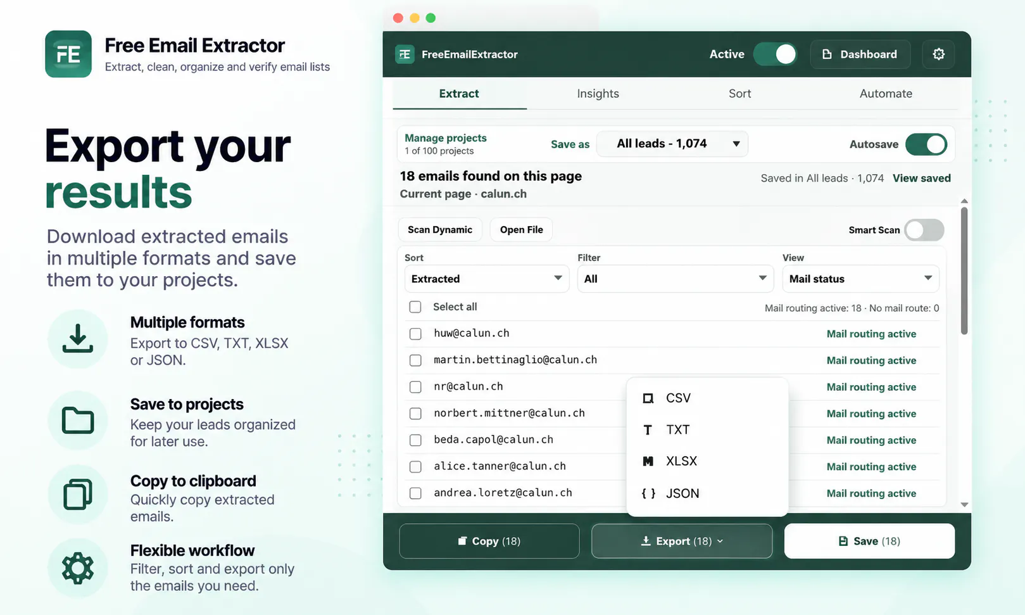Screen dimensions: 1025x615
Task: Click the Save to projects folder icon
Action: 78,421
